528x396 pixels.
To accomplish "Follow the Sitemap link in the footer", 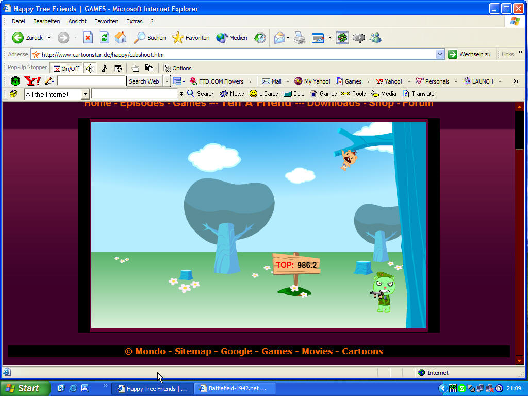I will [x=193, y=351].
